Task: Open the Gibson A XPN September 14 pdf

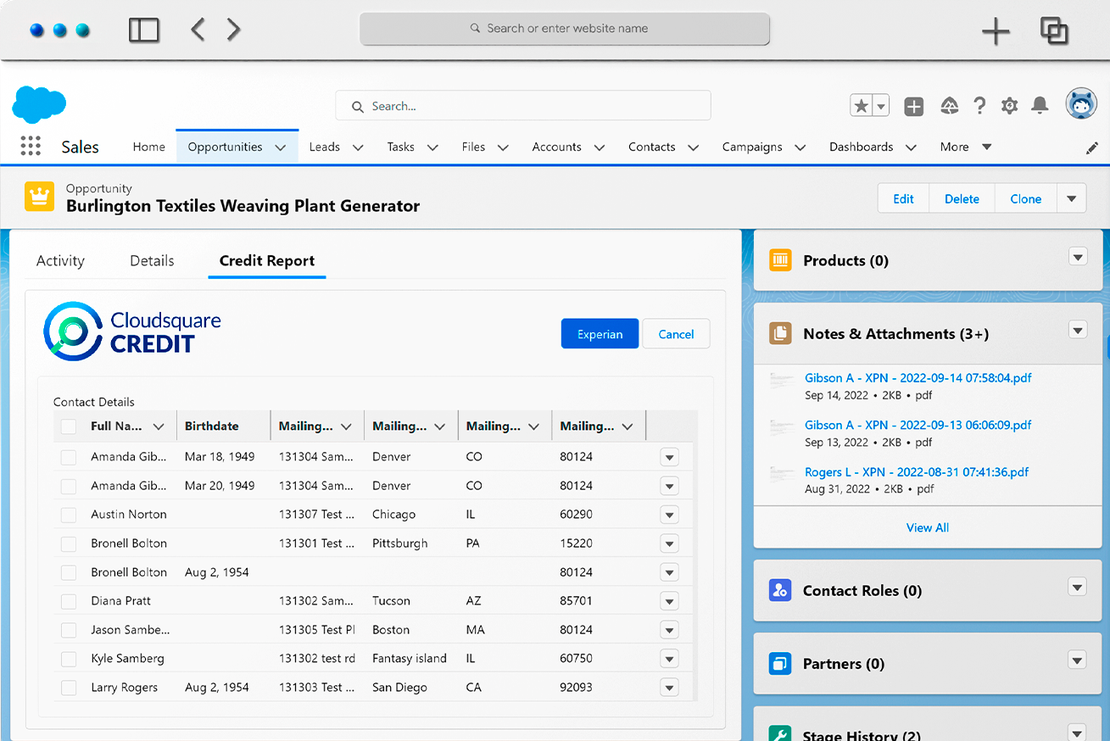Action: [x=918, y=377]
